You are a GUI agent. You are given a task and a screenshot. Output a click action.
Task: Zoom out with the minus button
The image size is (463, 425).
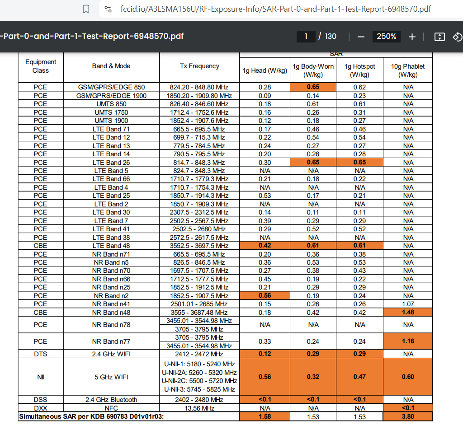pyautogui.click(x=361, y=37)
